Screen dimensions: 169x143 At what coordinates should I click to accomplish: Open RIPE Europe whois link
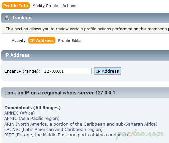tap(66, 135)
